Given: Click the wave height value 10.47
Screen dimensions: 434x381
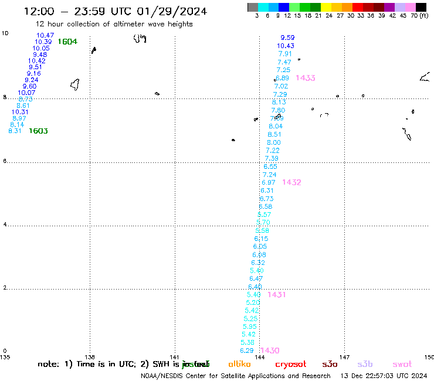Looking at the screenshot, I should (45, 35).
